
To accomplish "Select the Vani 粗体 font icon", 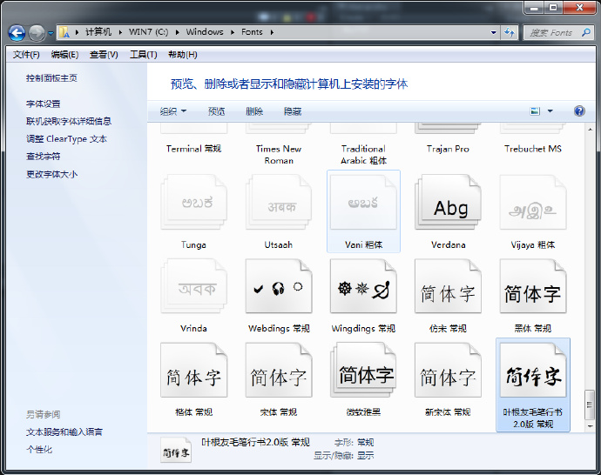I will pos(363,202).
